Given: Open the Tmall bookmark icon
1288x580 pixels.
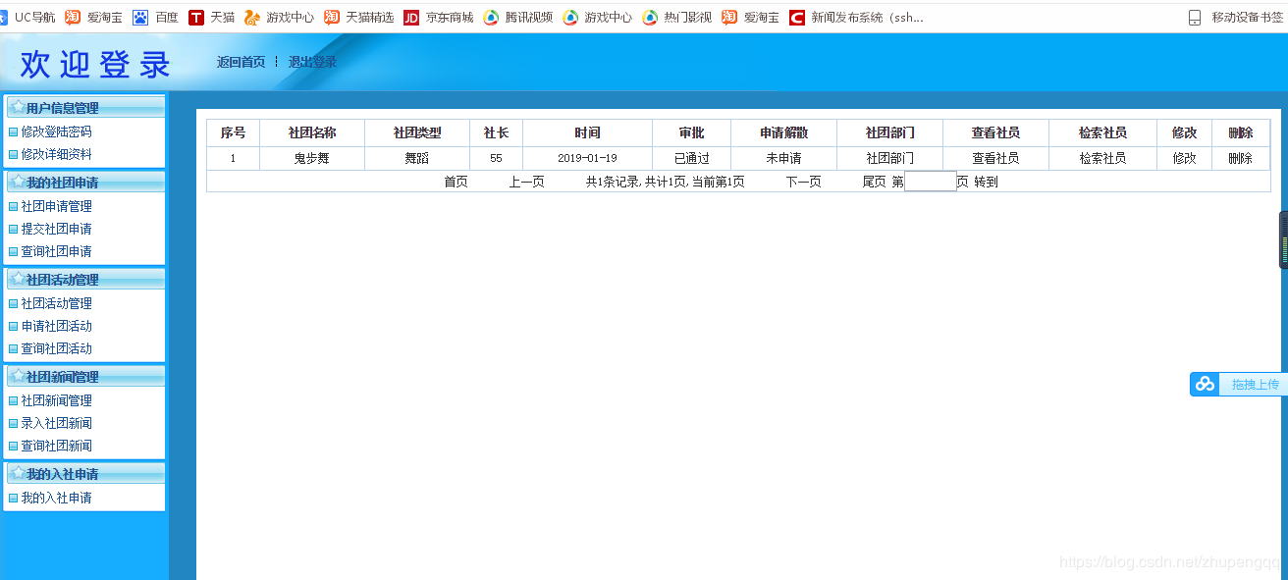Looking at the screenshot, I should click(x=196, y=17).
